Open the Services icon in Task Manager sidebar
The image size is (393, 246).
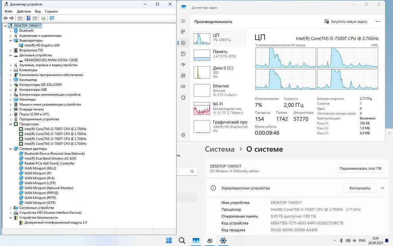coord(183,97)
